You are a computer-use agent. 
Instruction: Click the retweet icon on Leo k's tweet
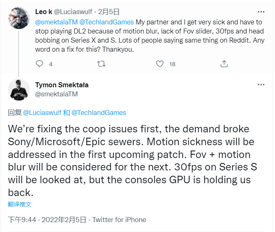coord(100,64)
